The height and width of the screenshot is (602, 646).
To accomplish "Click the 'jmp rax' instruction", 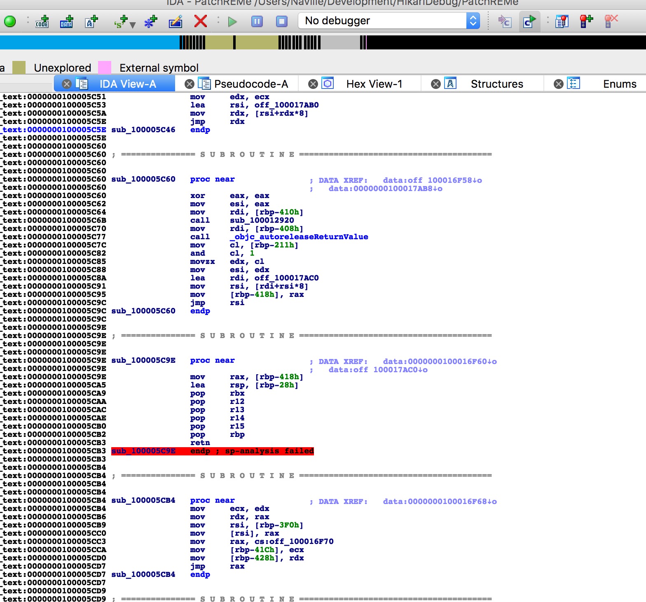I will pyautogui.click(x=217, y=566).
